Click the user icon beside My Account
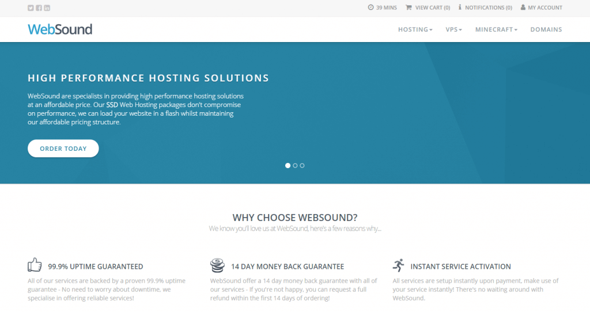The image size is (590, 312). 523,7
